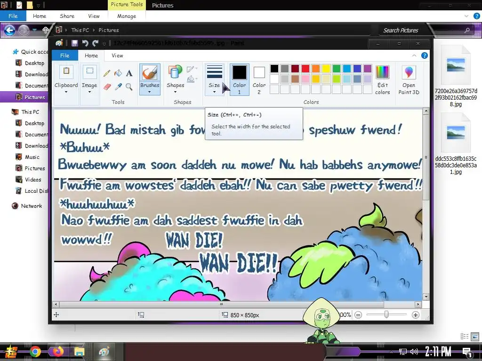Expand the Clipboard dropdown arrow
Viewport: 482px width, 361px height.
[66, 92]
